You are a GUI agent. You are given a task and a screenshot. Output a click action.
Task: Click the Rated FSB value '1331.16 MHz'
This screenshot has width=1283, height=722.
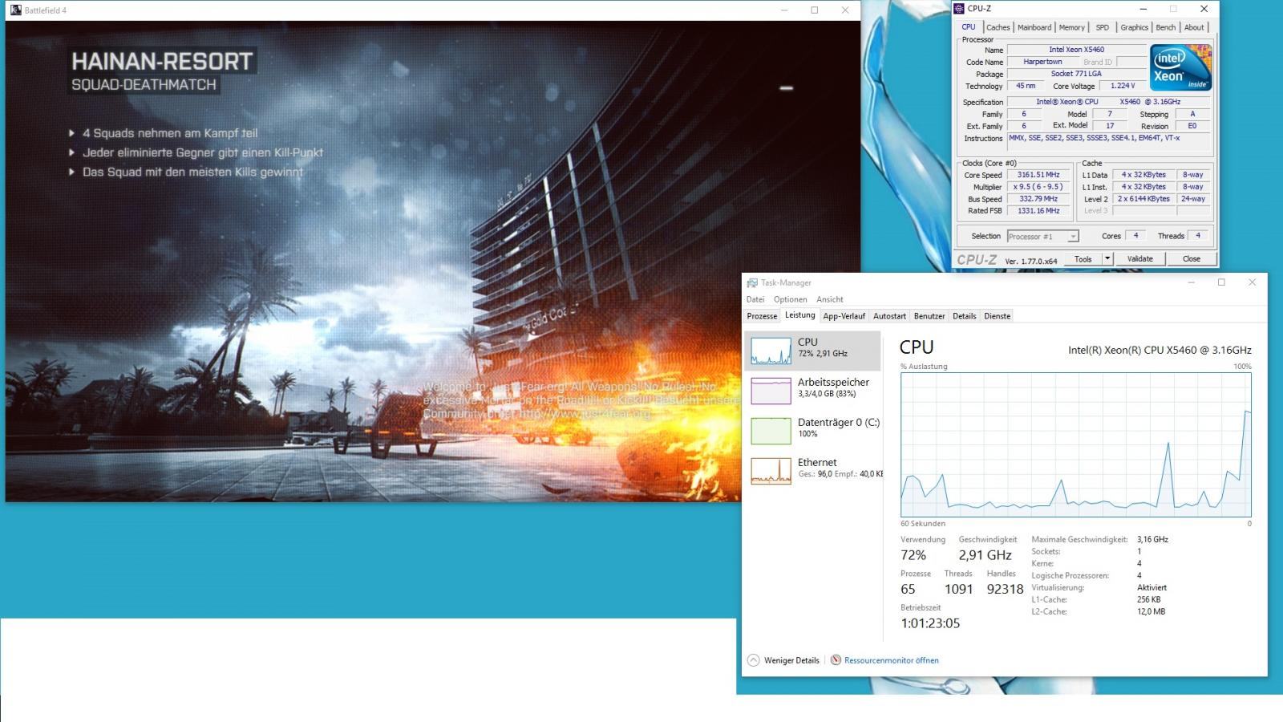click(x=1038, y=211)
